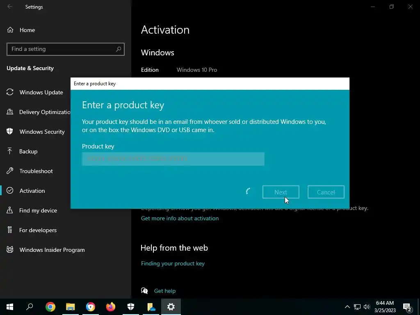The image size is (420, 315).
Task: Open Windows Security from the taskbar
Action: point(131,307)
